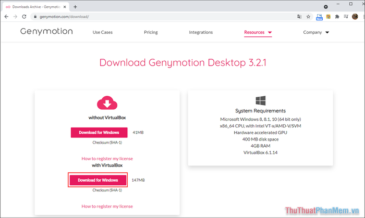This screenshot has width=365, height=218.
Task: Click the Windows logo above System Requirements
Action: coord(261,100)
